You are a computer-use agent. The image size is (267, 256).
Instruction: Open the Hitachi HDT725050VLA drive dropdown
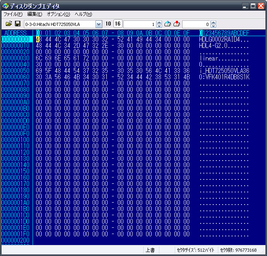coord(99,24)
